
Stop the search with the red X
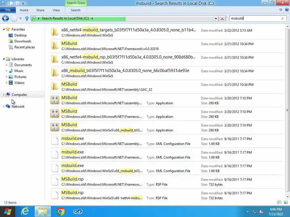click(222, 18)
